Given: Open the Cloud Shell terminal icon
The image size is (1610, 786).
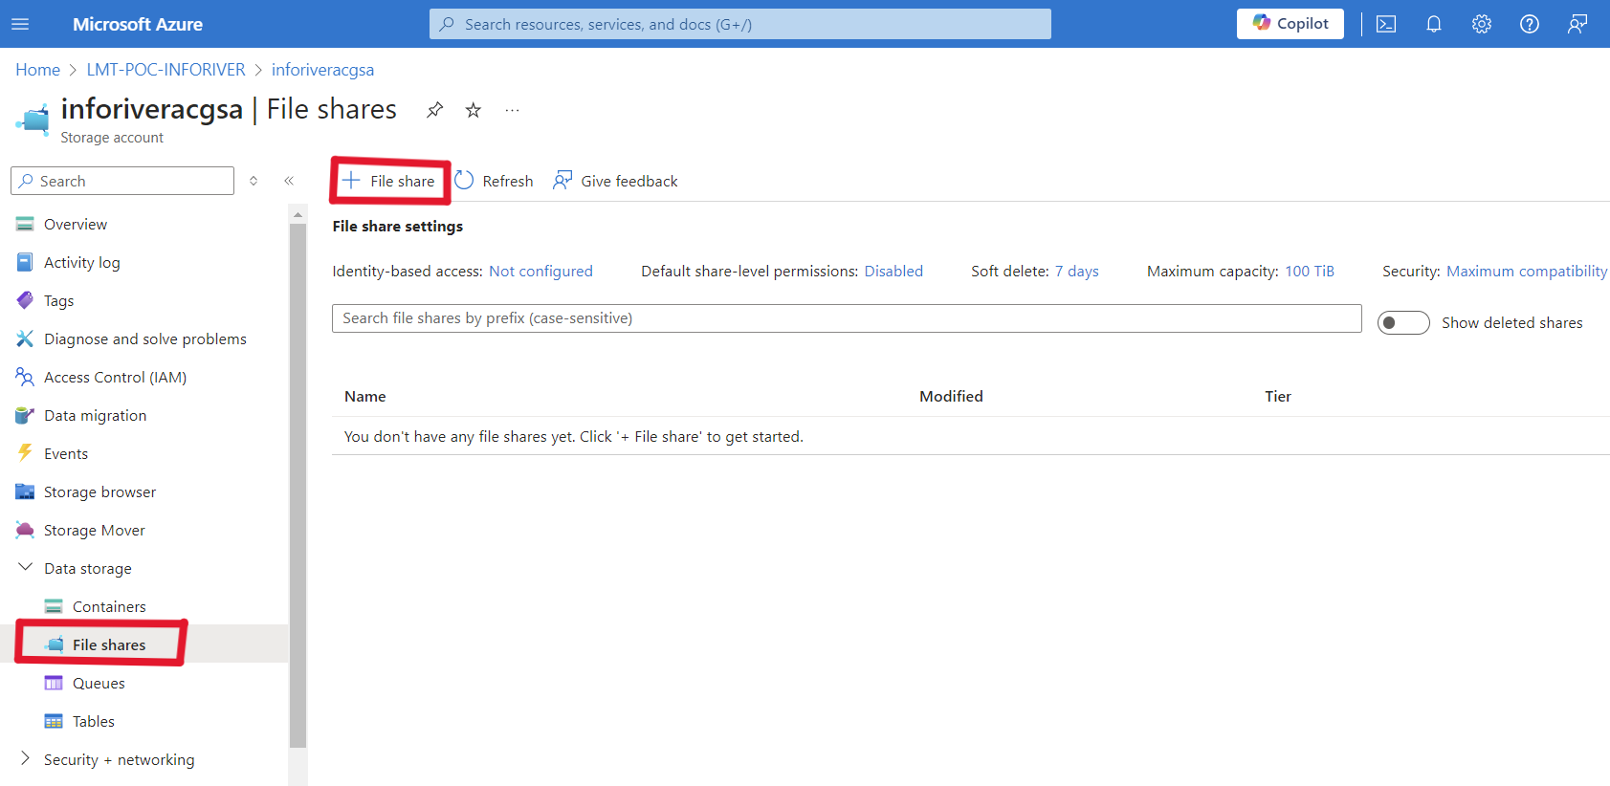Looking at the screenshot, I should tap(1386, 24).
